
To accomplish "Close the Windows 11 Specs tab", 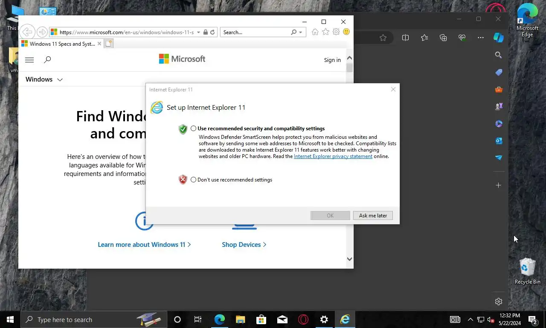I will click(99, 44).
